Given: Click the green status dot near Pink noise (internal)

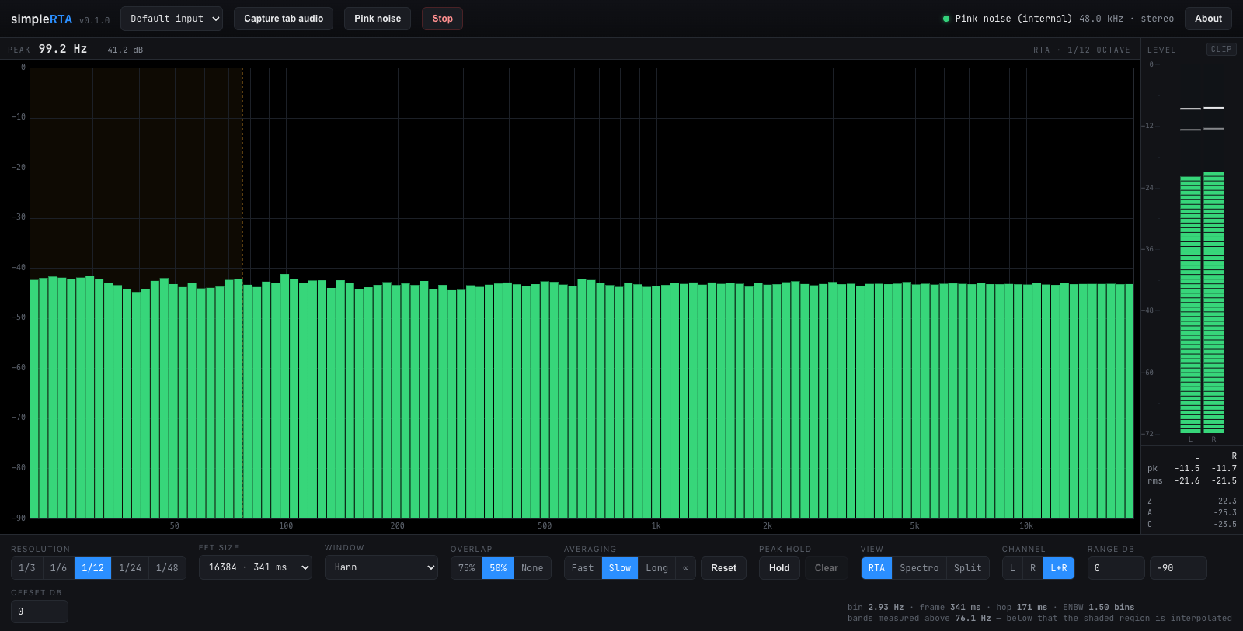Looking at the screenshot, I should pyautogui.click(x=945, y=19).
